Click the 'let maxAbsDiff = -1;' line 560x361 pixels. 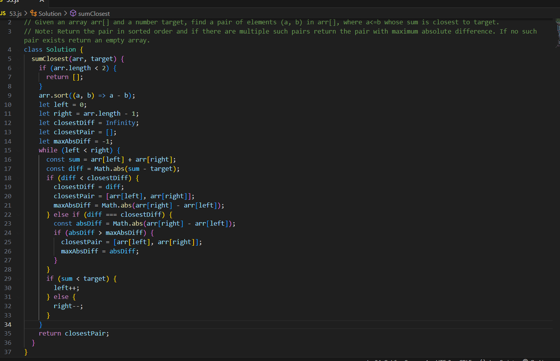point(76,141)
